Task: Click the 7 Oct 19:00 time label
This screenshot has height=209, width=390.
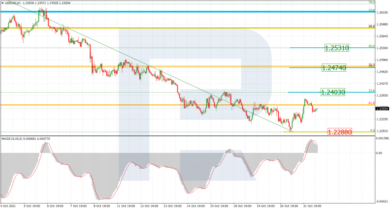Action: (79, 206)
